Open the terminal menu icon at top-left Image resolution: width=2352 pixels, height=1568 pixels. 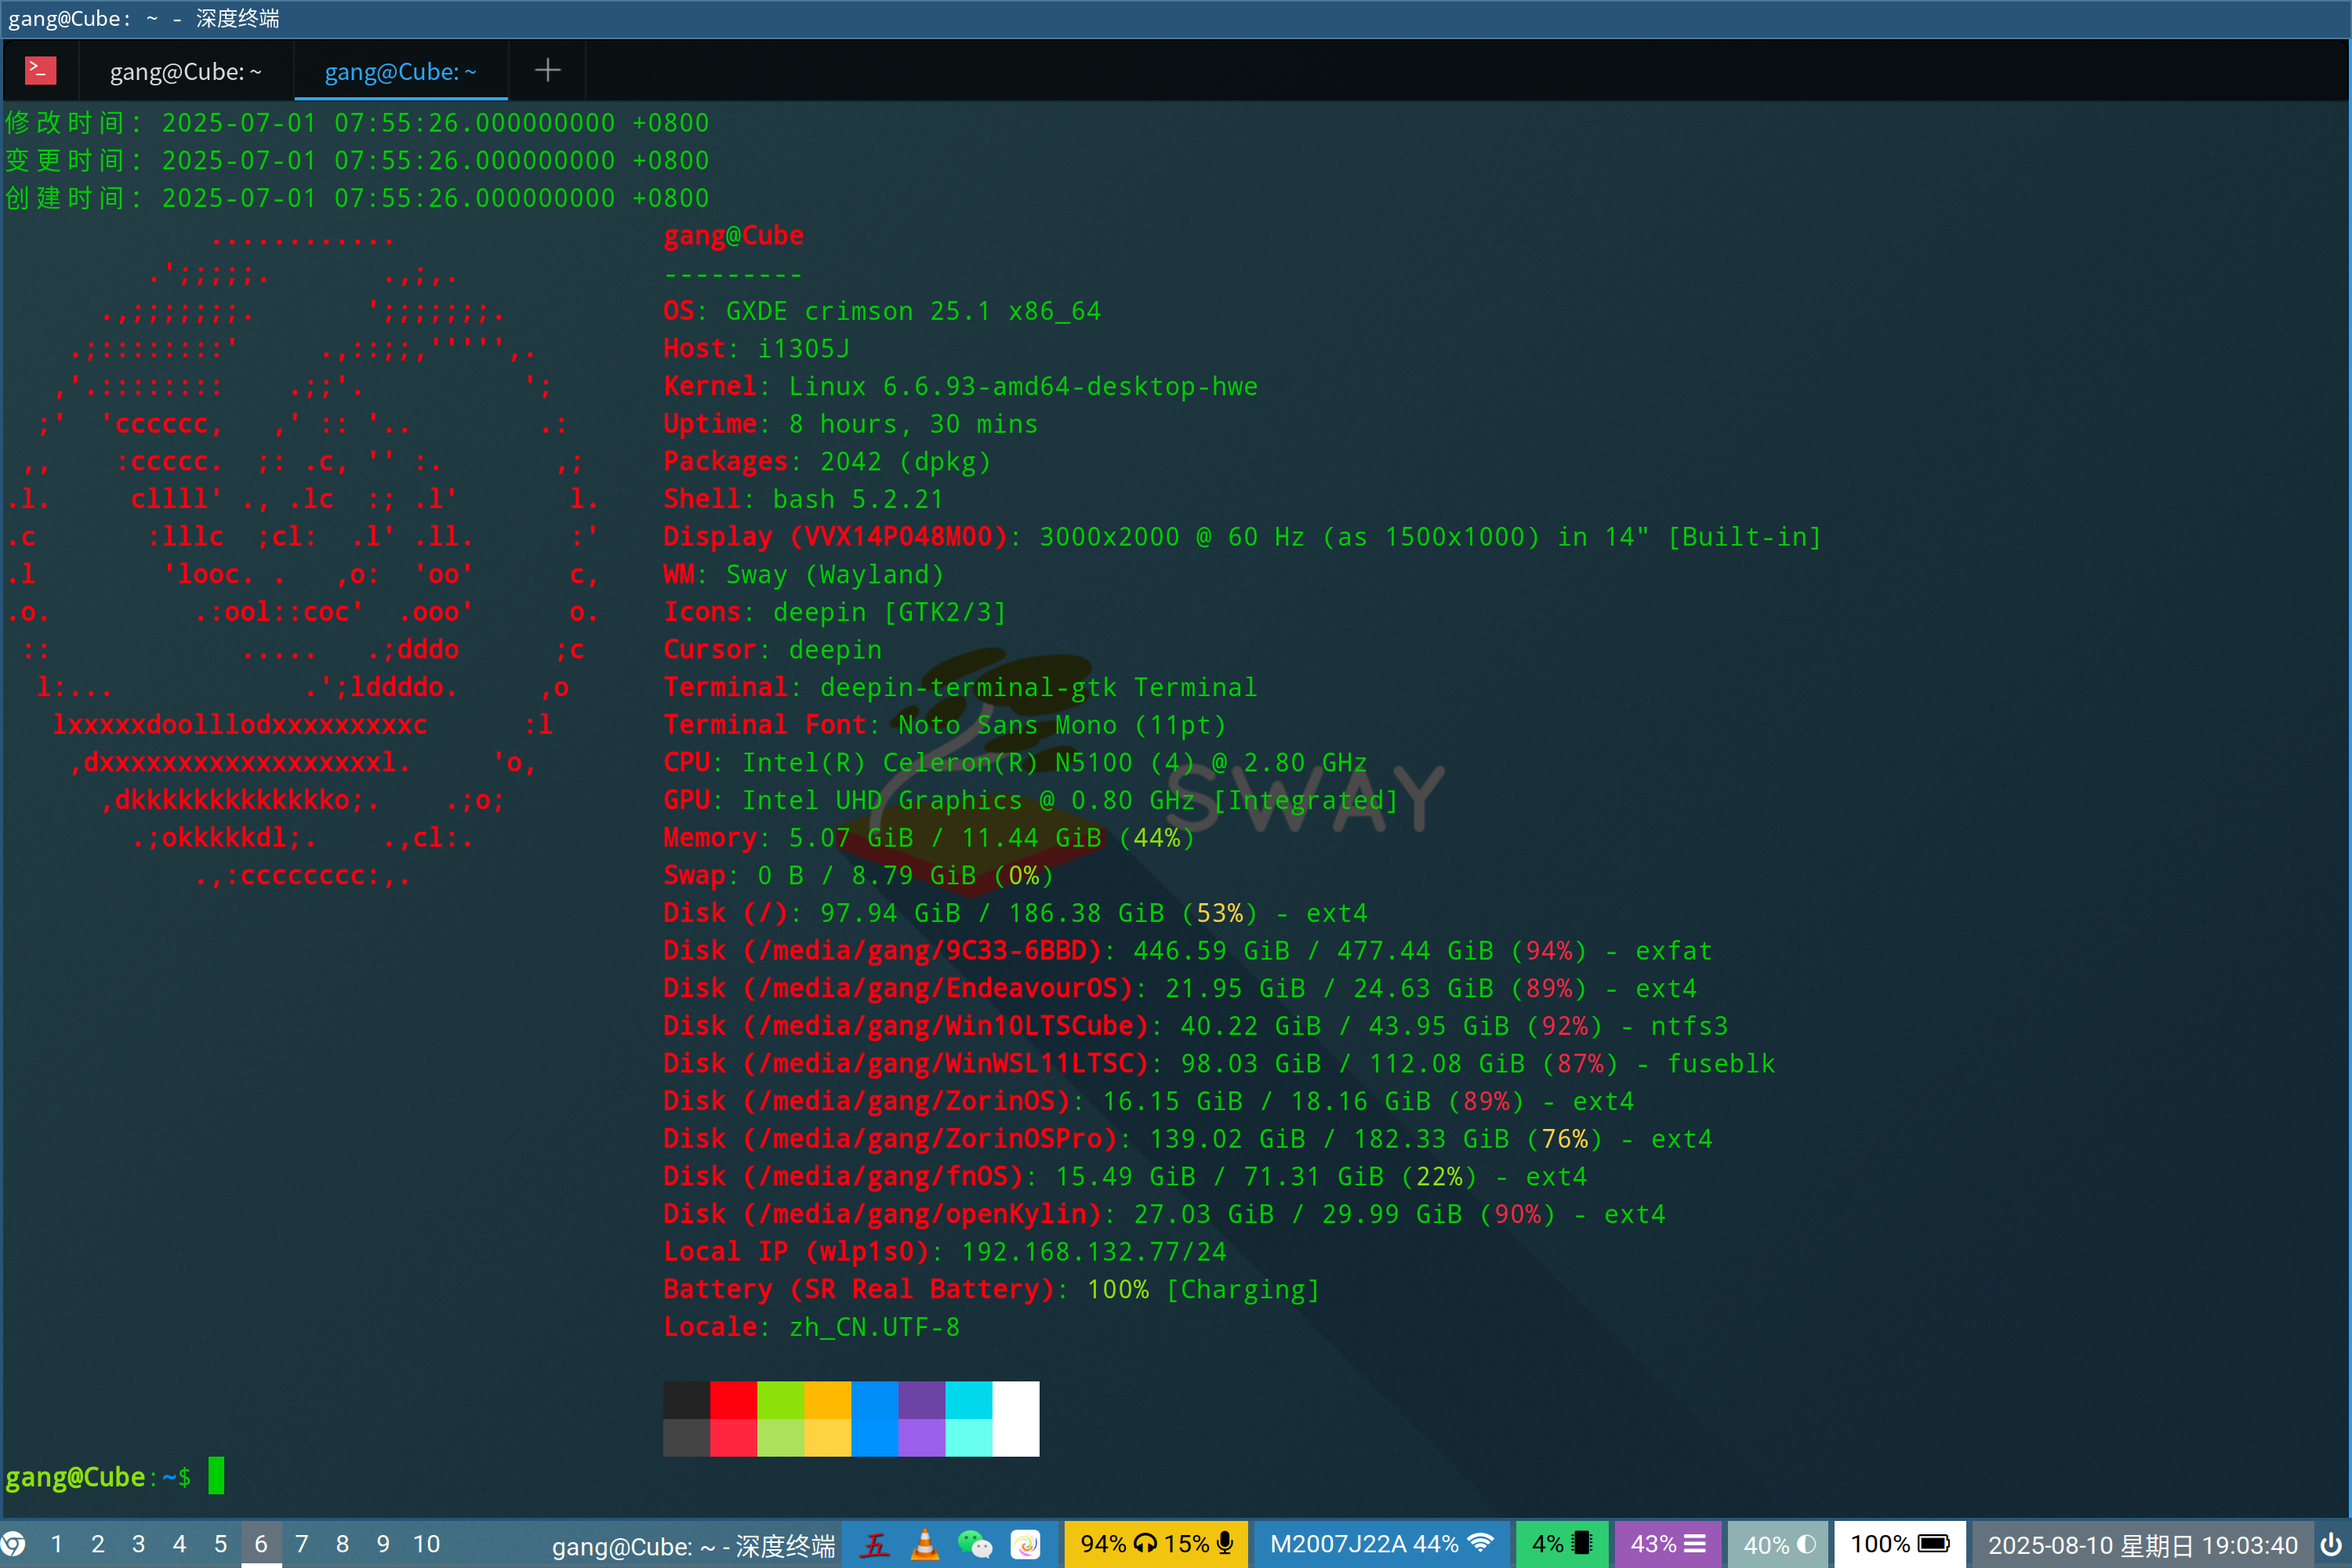40,70
